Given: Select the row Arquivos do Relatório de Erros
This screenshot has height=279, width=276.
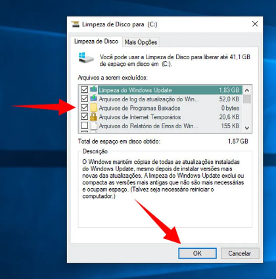Looking at the screenshot, I should (x=149, y=126).
